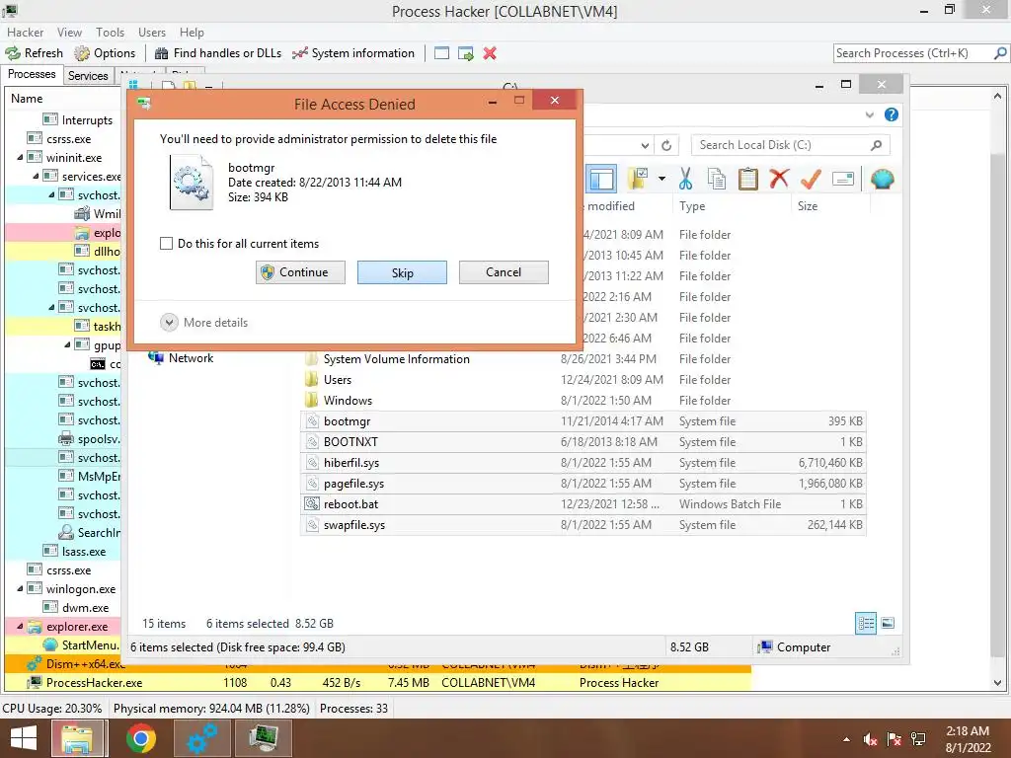Click the find window icon in Process Hacker toolbar
Screen dimensions: 1011x758
click(x=441, y=53)
